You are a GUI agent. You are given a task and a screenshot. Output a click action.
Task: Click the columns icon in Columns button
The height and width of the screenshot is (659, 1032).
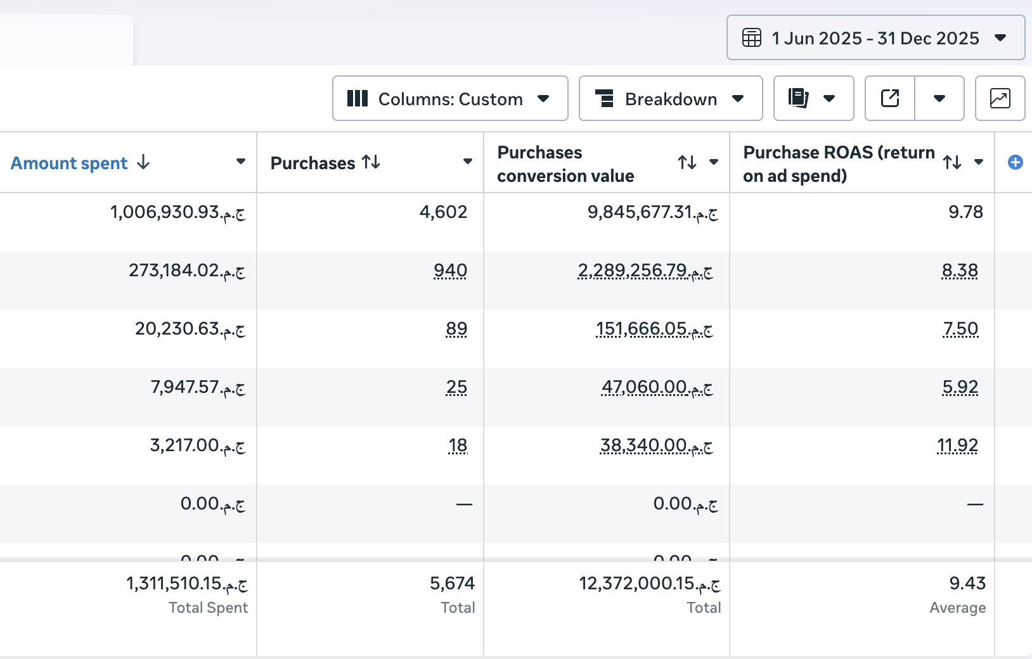point(358,98)
